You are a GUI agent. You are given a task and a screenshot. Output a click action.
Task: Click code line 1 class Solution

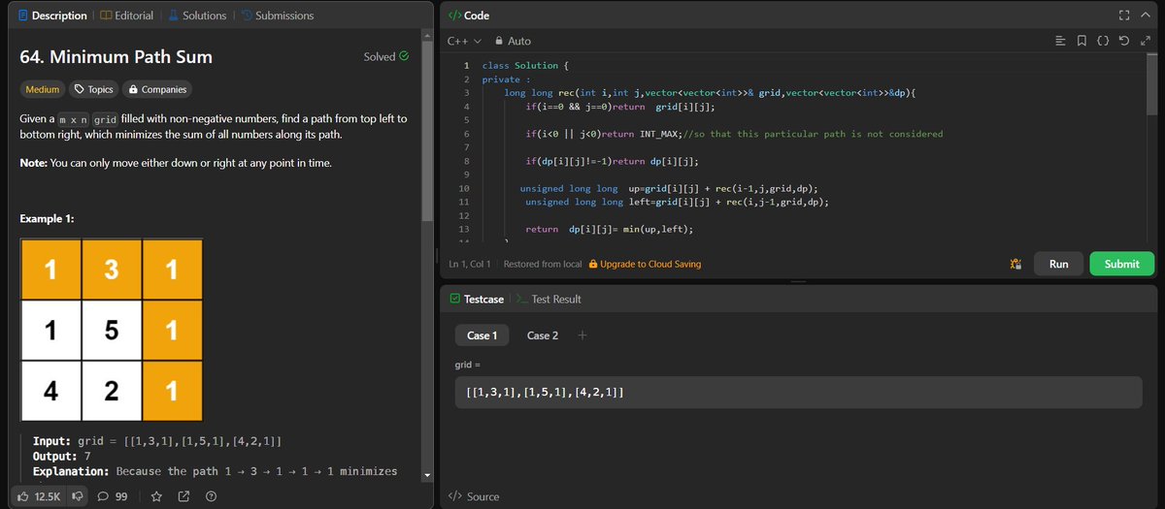tap(526, 65)
